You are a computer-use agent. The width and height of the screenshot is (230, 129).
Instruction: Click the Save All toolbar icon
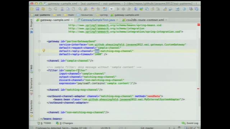click(37, 9)
